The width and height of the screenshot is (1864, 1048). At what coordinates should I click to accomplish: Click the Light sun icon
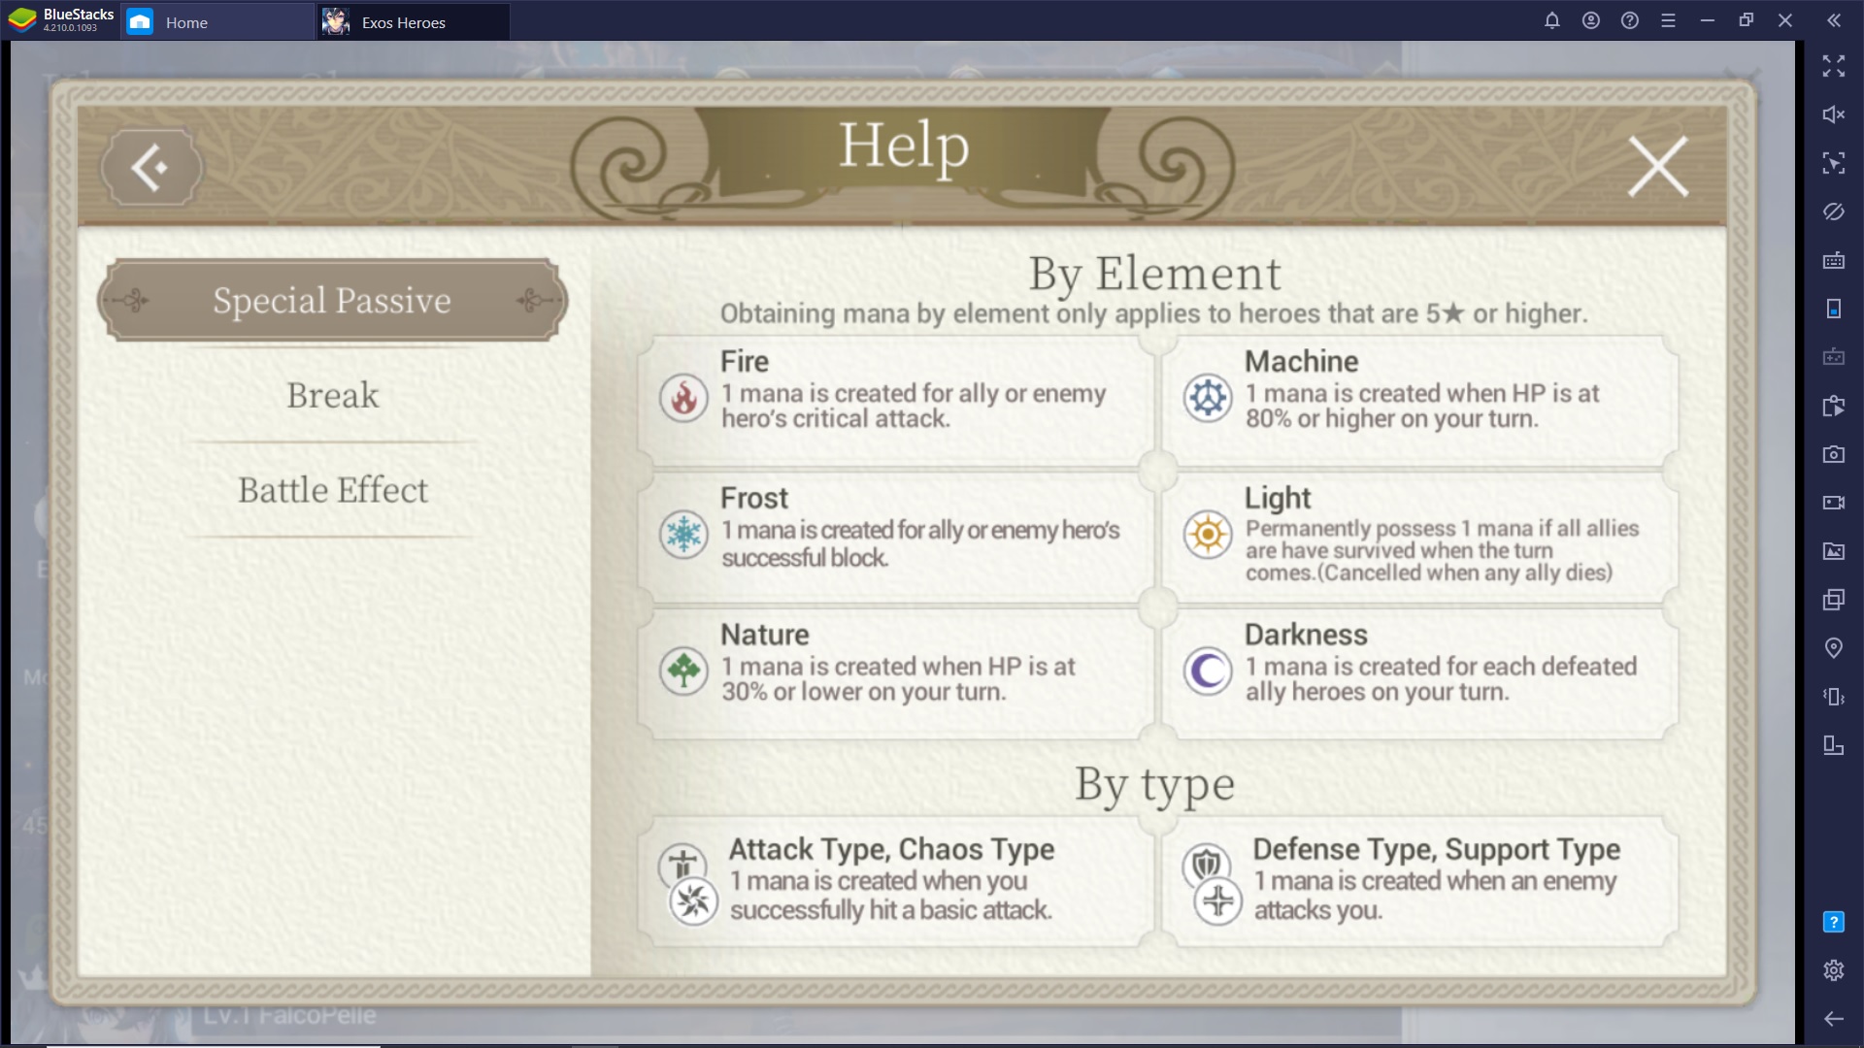click(1208, 535)
